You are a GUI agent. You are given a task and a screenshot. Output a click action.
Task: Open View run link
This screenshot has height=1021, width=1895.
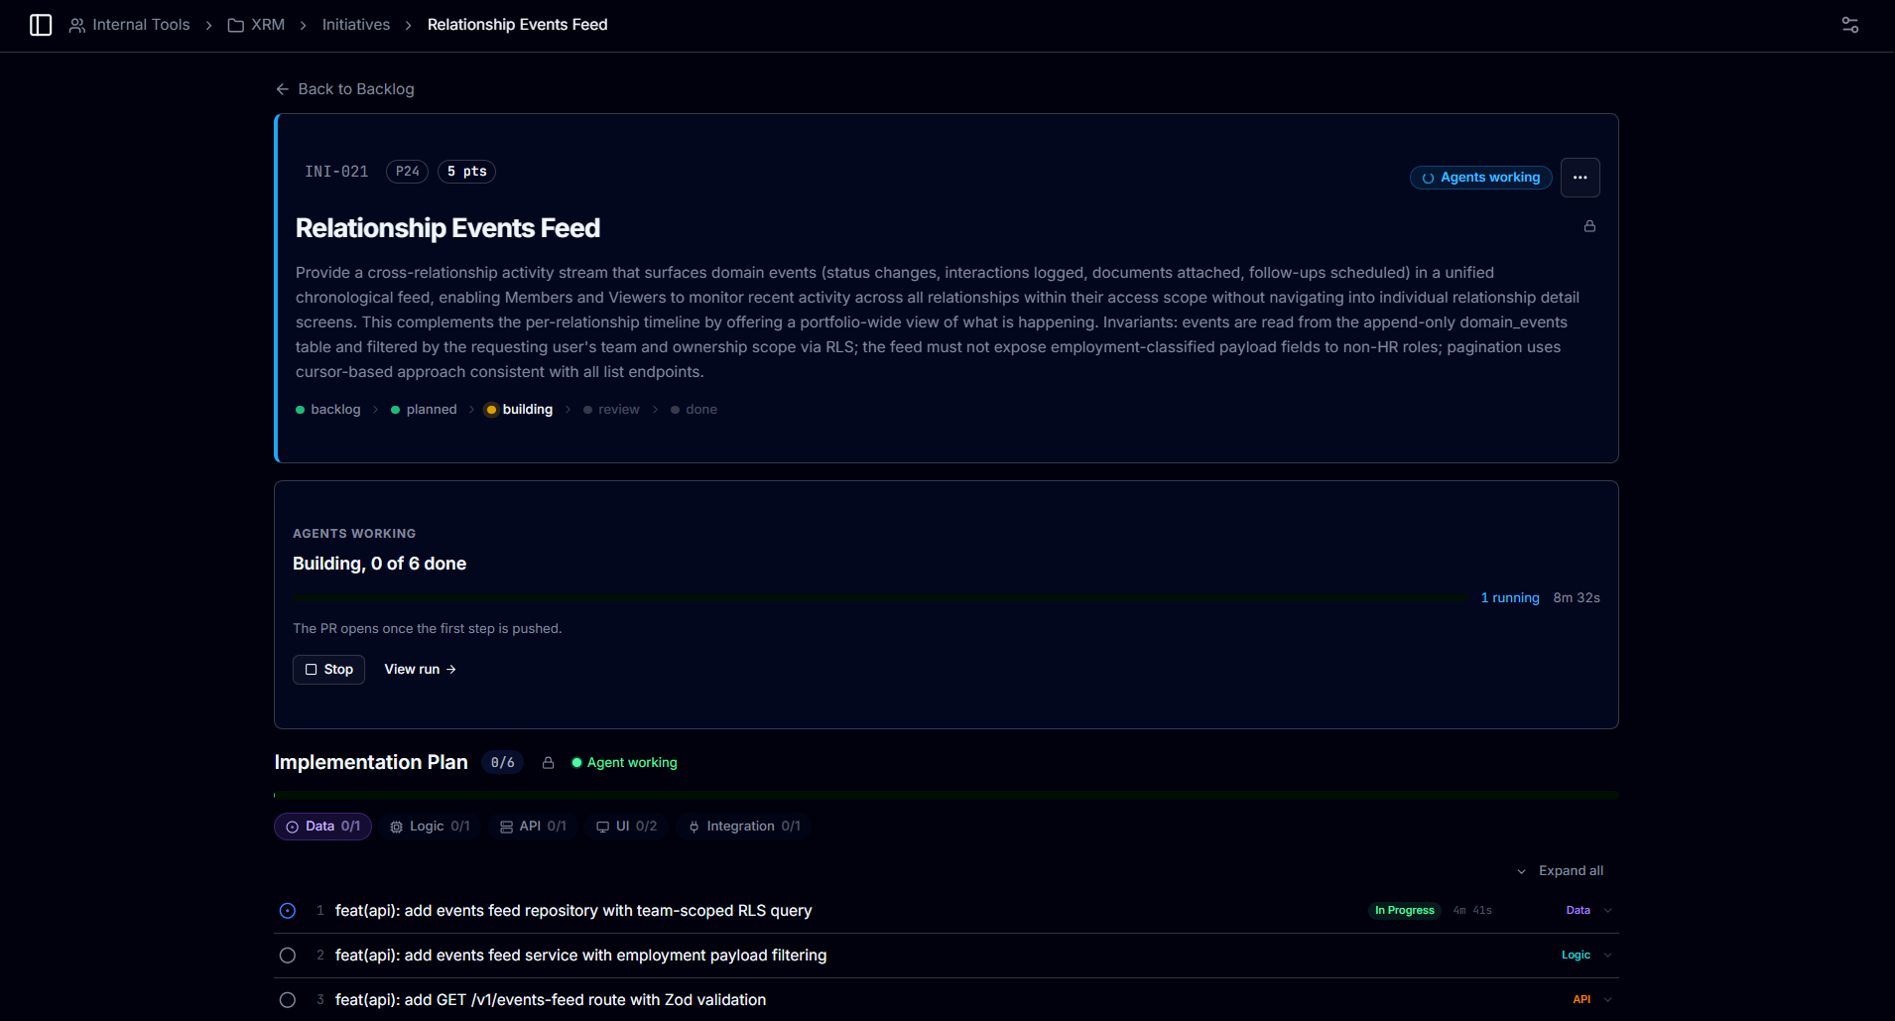click(x=421, y=670)
